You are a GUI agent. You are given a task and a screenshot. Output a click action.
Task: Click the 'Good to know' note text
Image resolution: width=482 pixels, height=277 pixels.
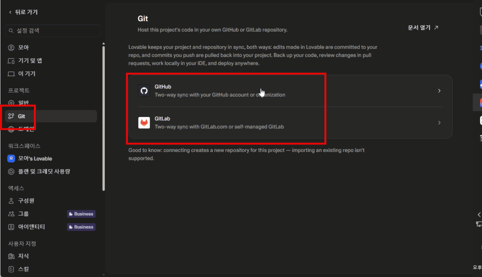(x=247, y=154)
